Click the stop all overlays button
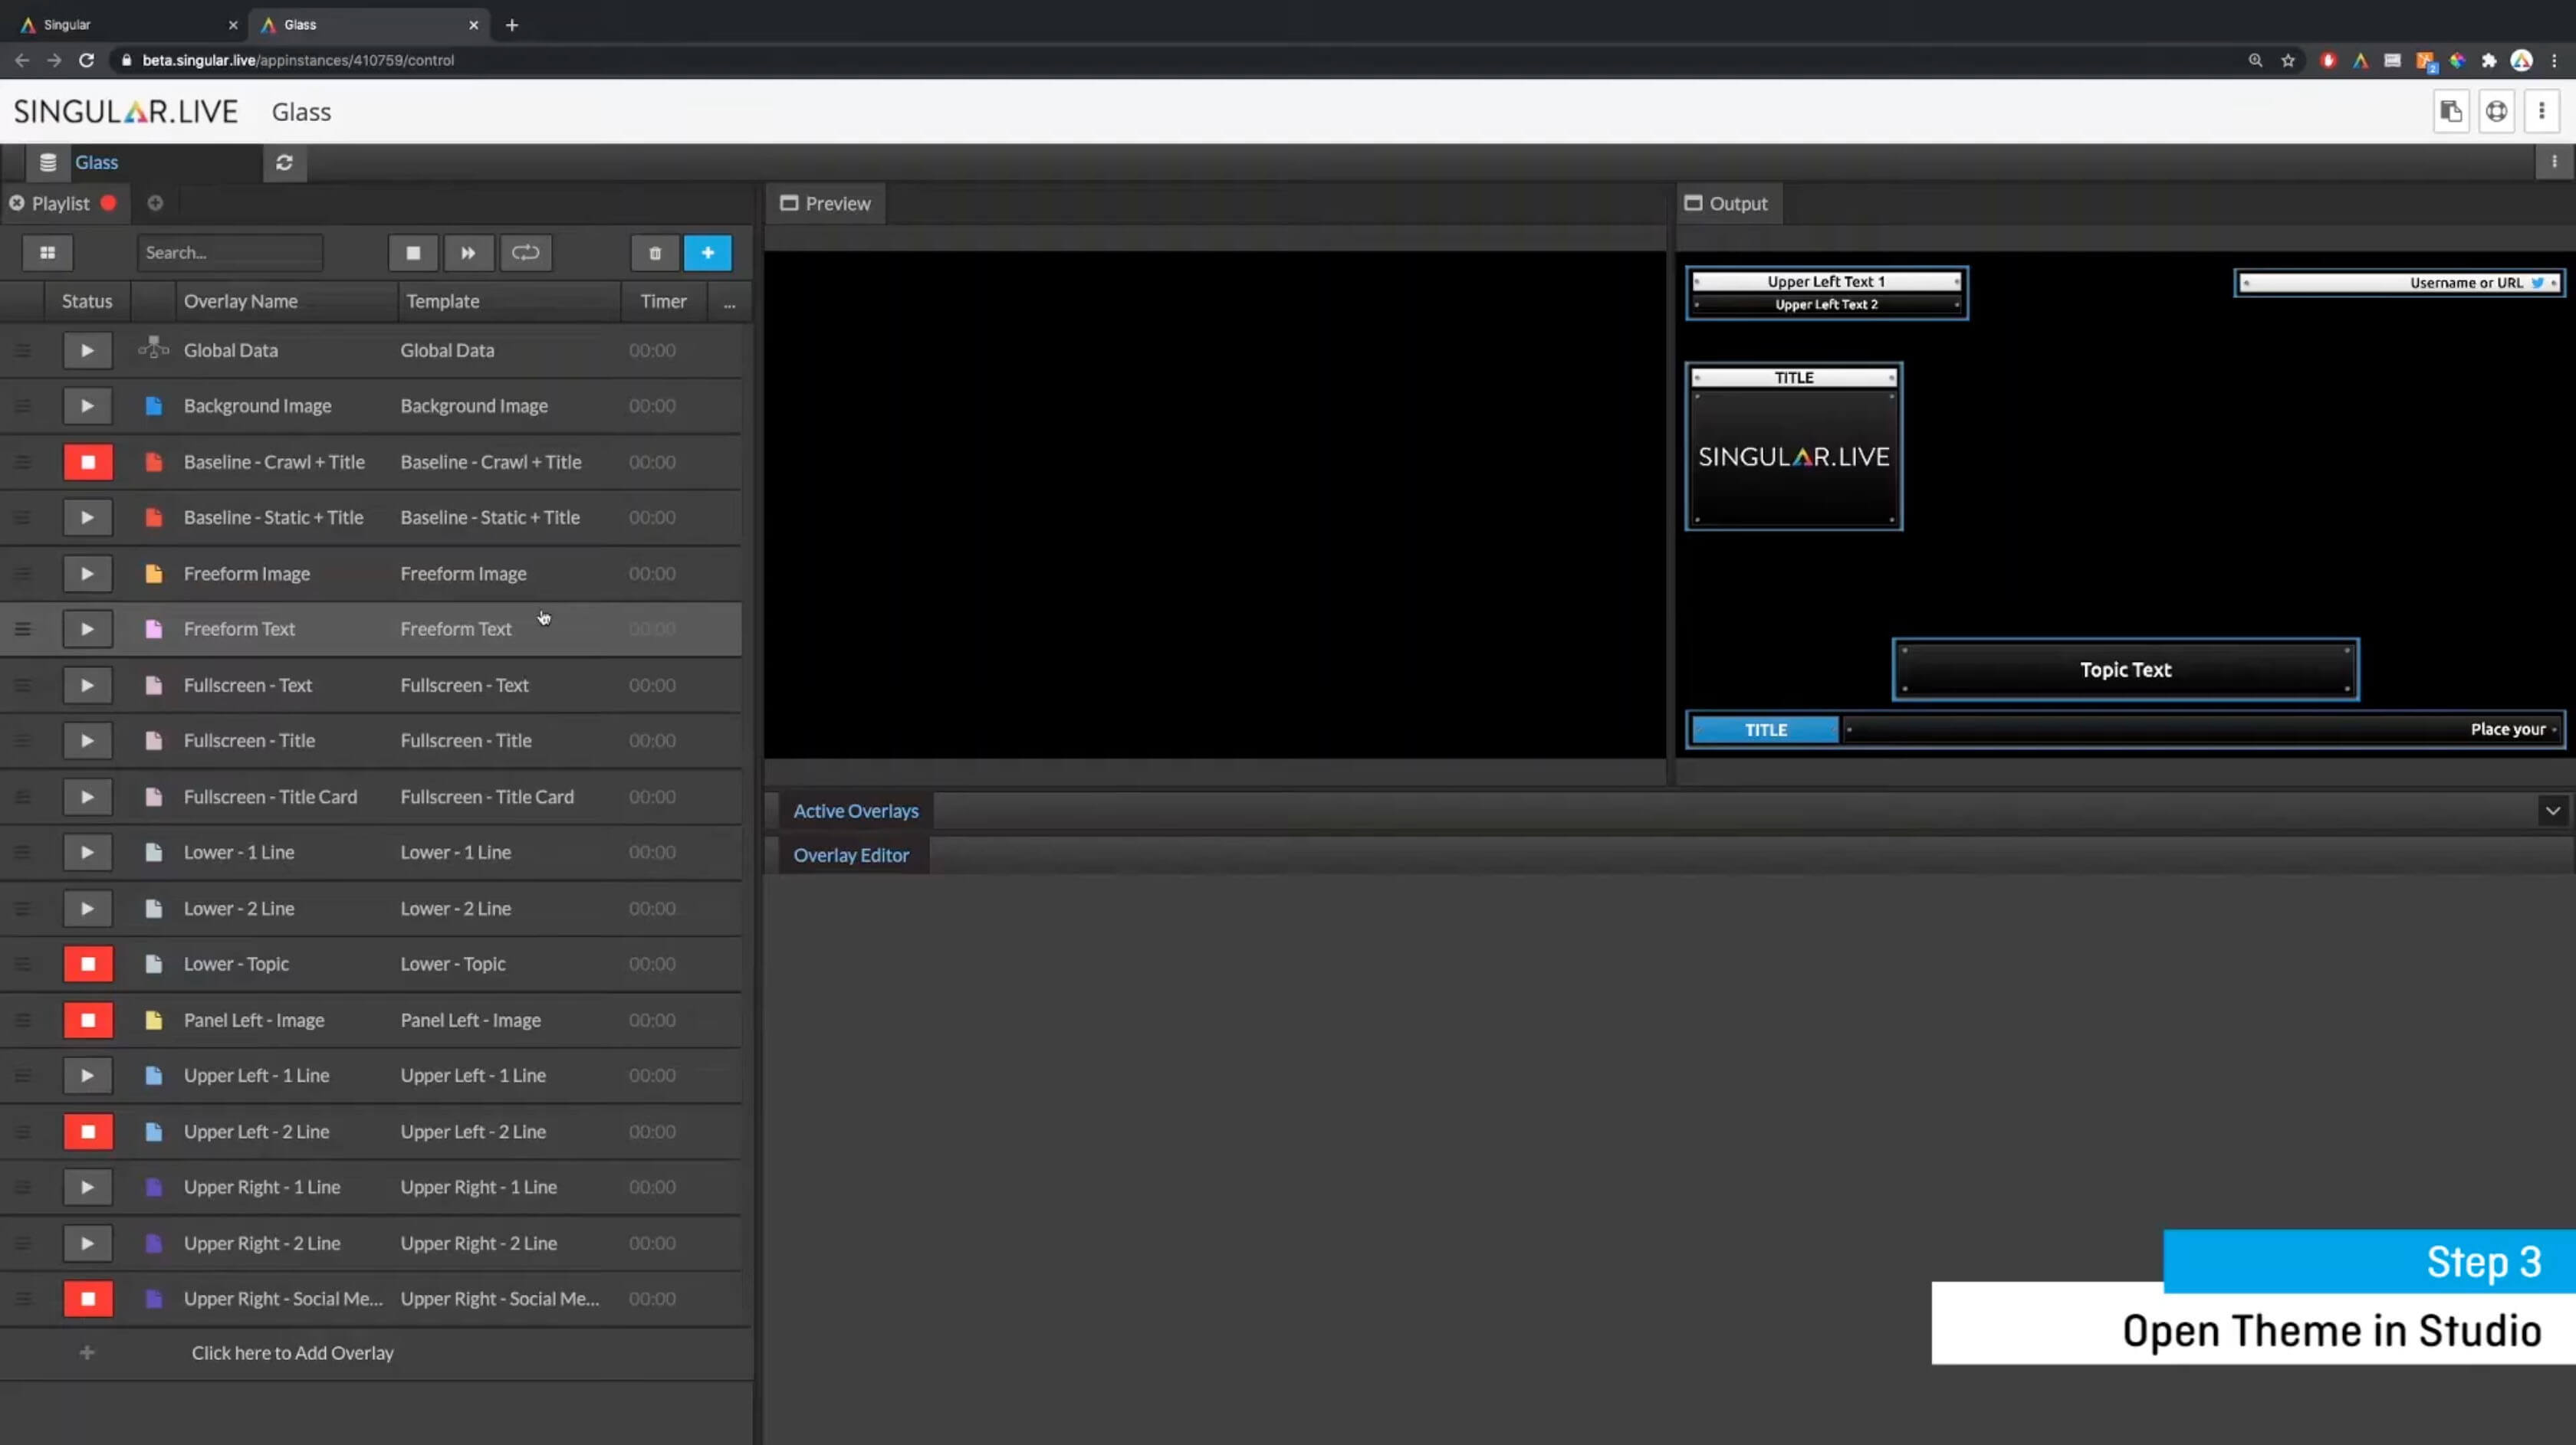 413,253
